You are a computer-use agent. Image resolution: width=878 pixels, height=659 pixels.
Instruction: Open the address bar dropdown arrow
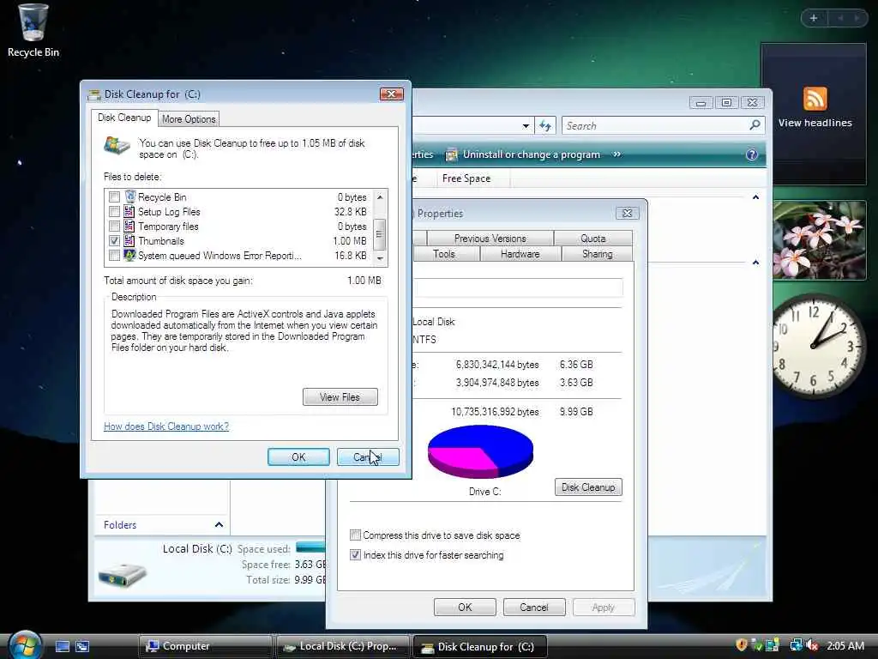526,125
